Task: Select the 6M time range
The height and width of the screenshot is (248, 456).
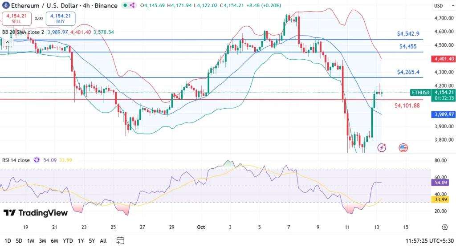Action: pos(54,241)
